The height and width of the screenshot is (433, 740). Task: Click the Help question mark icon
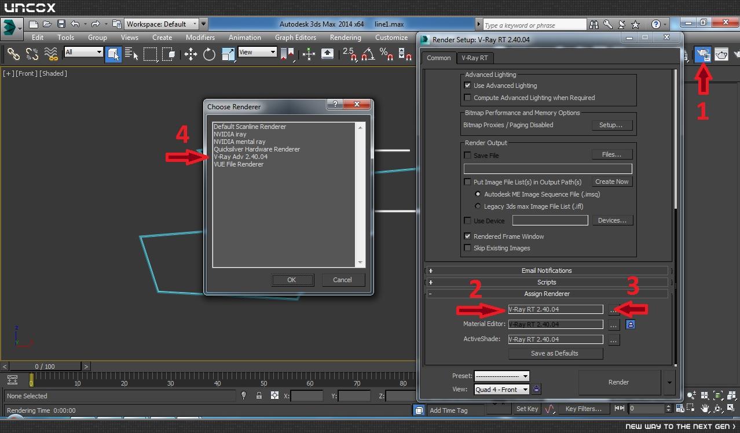[655, 24]
